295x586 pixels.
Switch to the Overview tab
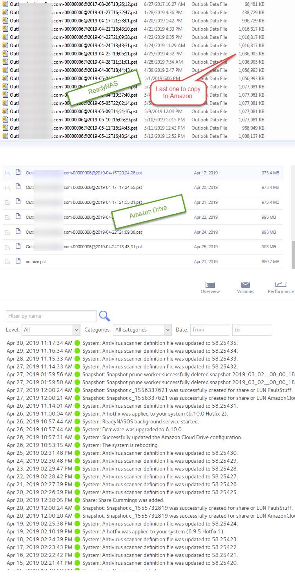pyautogui.click(x=210, y=287)
